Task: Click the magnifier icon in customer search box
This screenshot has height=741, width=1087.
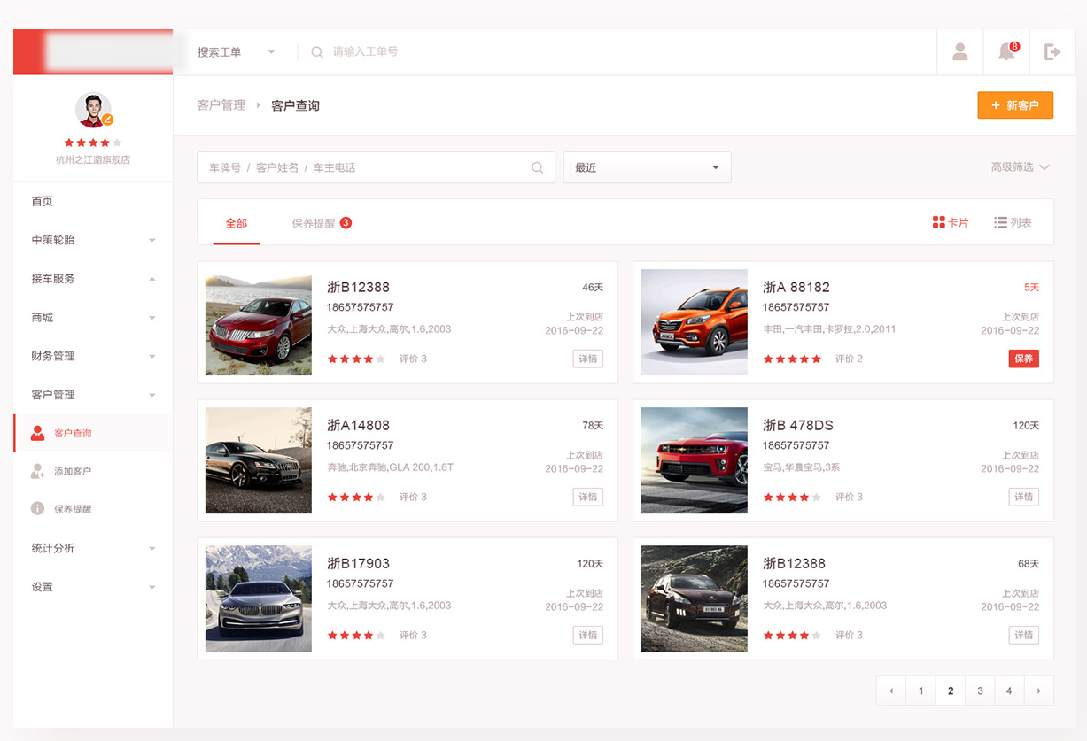Action: (x=537, y=167)
